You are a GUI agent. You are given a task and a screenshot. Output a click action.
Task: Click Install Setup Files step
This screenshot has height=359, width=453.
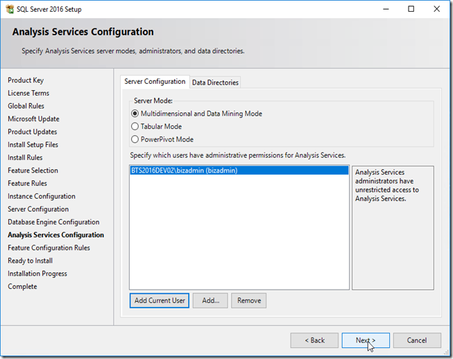[x=33, y=145]
